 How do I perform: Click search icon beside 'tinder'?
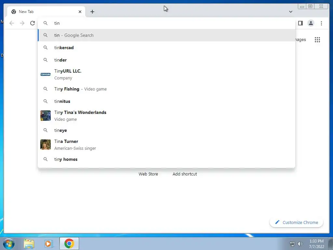pyautogui.click(x=46, y=60)
